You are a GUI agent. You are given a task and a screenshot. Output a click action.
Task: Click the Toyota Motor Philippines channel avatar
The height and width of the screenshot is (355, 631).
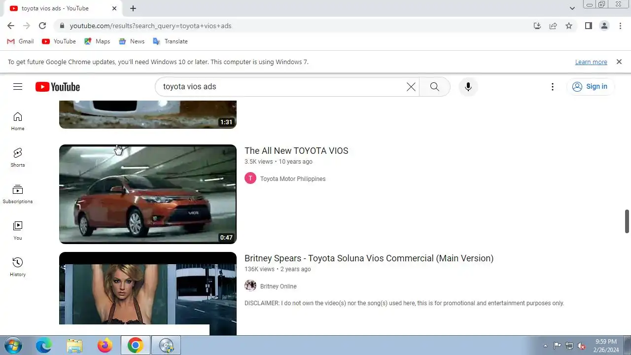(x=250, y=178)
